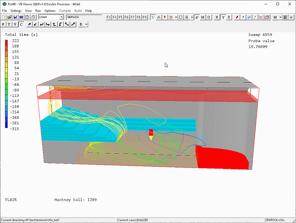Toggle the T temperature variable button
Viewport: 296px width, 223px height.
point(9,24)
